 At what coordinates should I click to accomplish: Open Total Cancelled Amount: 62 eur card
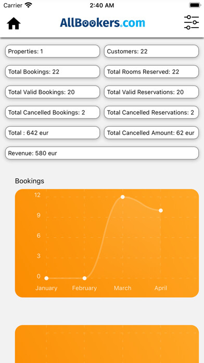151,132
